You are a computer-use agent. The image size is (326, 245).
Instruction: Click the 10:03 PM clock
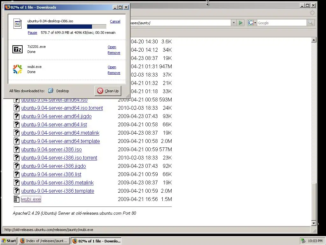tap(315, 241)
